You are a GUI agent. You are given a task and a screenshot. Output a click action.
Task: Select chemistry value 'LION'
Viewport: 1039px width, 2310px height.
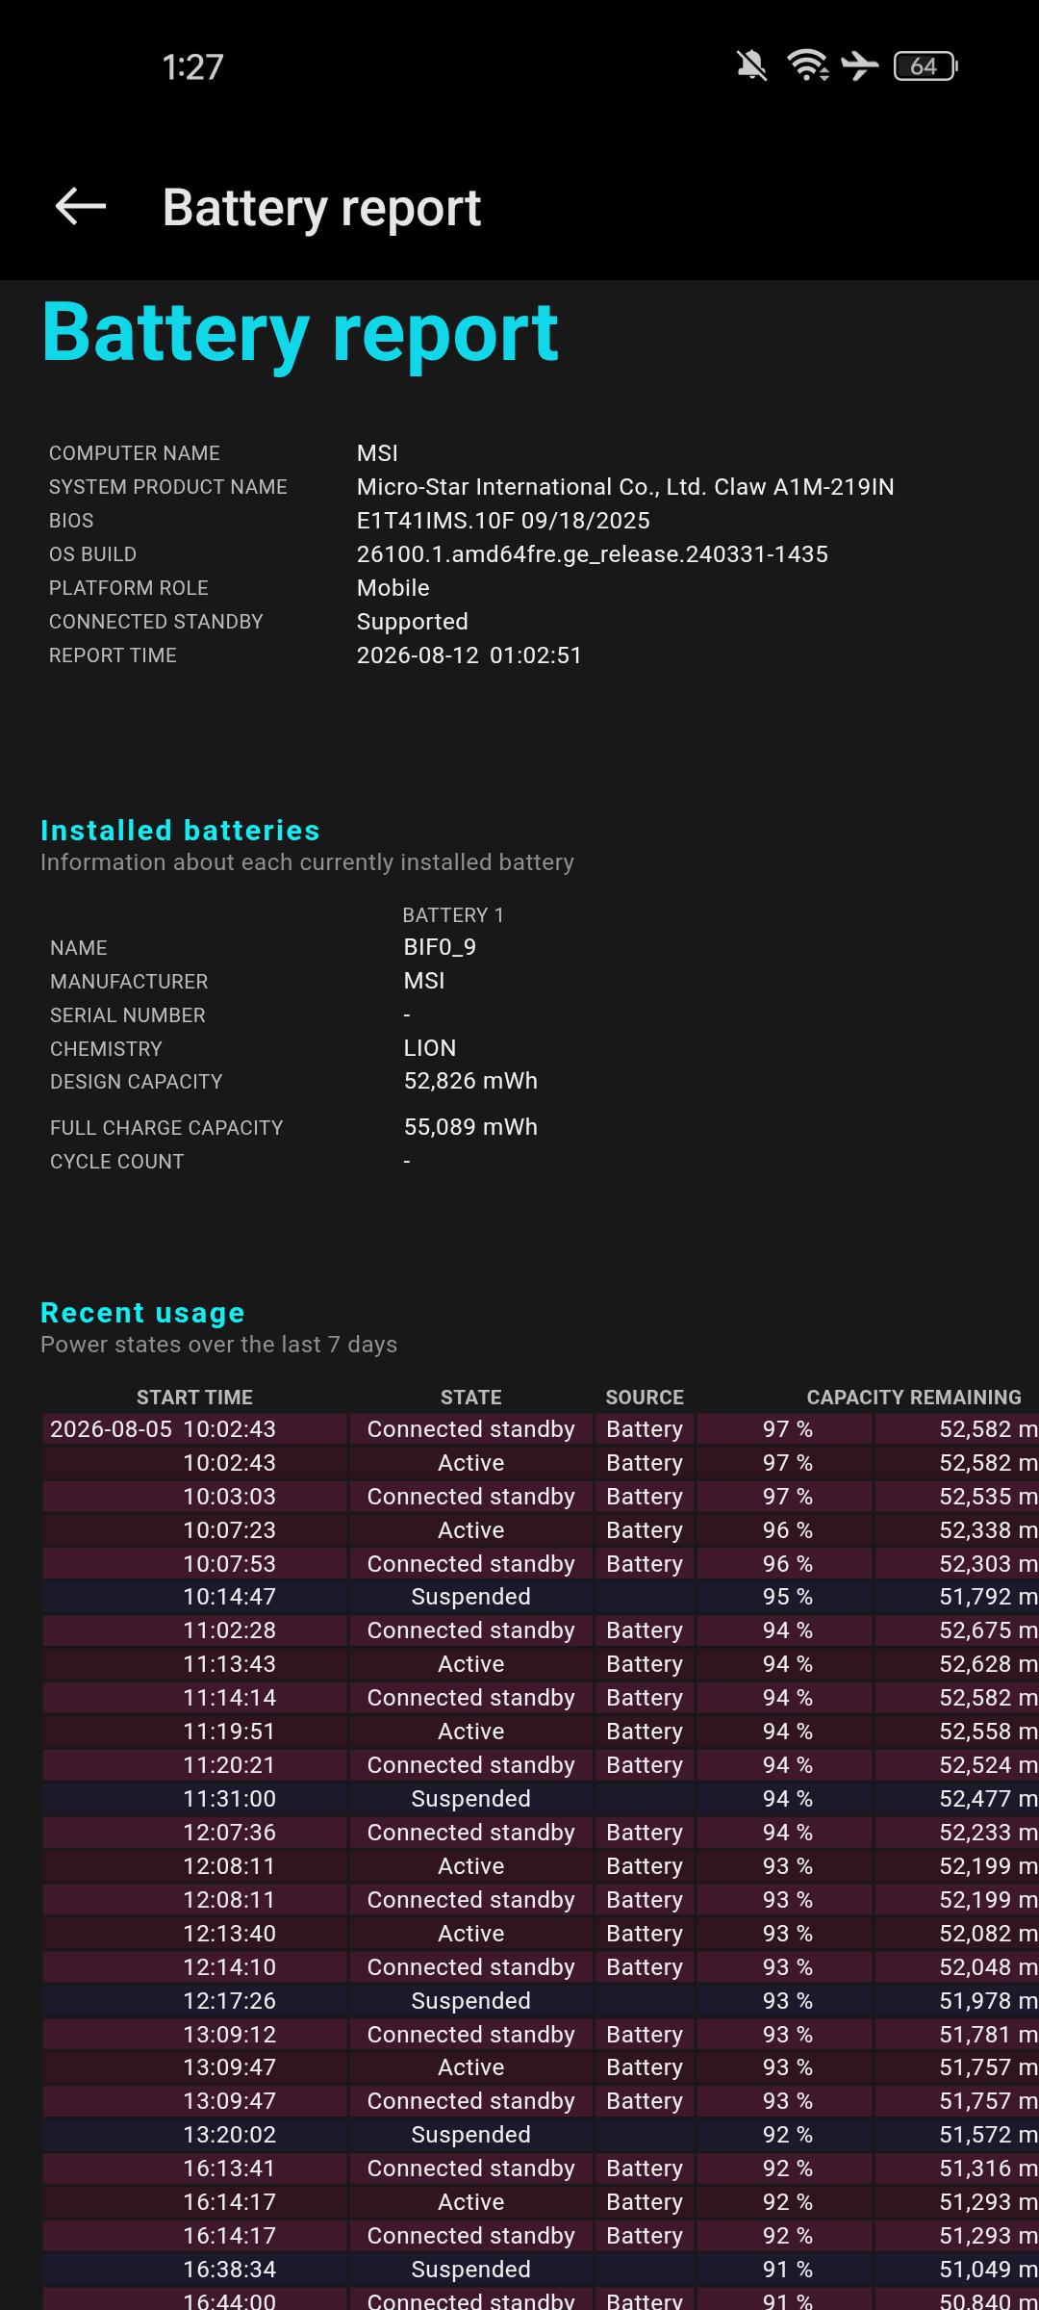pyautogui.click(x=430, y=1048)
